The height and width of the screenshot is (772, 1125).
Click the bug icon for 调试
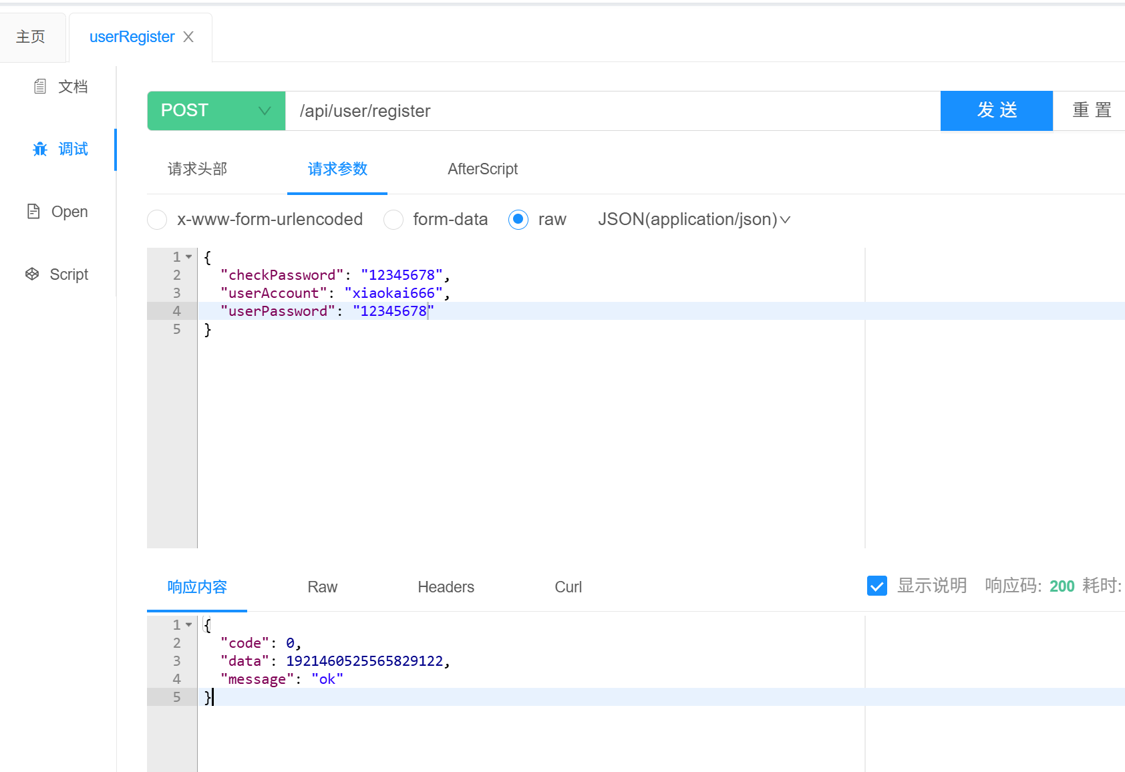[x=40, y=149]
